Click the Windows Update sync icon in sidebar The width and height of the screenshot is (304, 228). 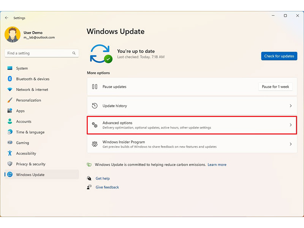point(10,174)
